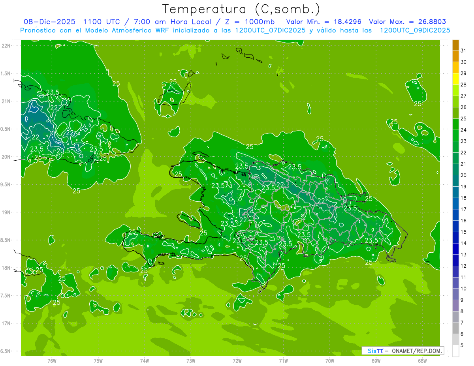Click the '74W' longitude axis label

[144, 360]
